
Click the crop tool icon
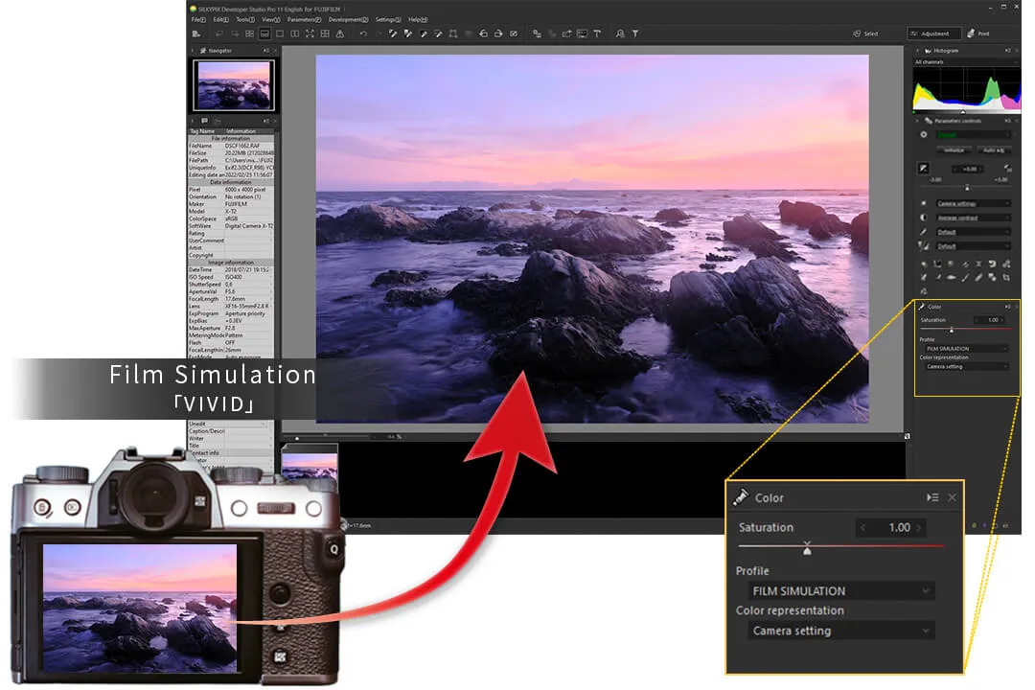1006,278
